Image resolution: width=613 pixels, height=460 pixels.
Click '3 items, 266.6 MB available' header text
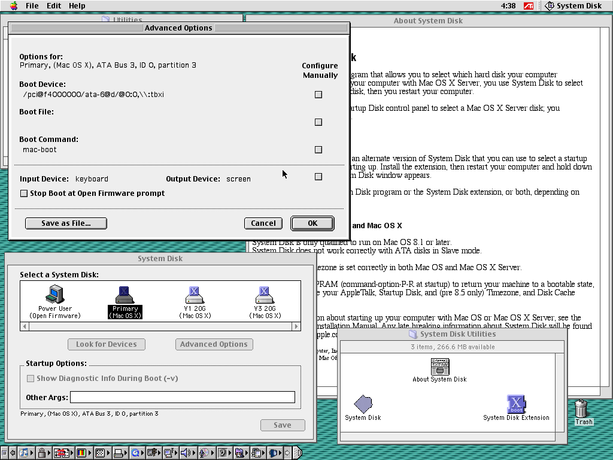[453, 347]
